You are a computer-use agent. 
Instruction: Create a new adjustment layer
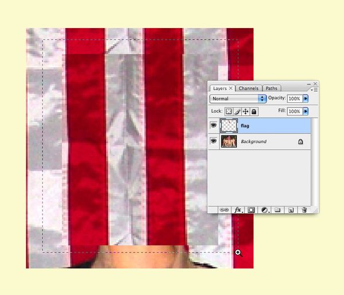click(x=265, y=210)
